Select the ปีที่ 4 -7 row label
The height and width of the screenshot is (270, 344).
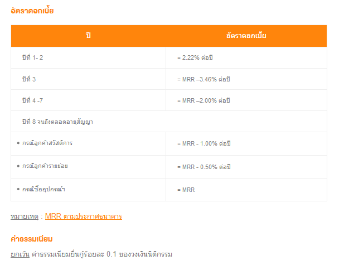[x=32, y=100]
